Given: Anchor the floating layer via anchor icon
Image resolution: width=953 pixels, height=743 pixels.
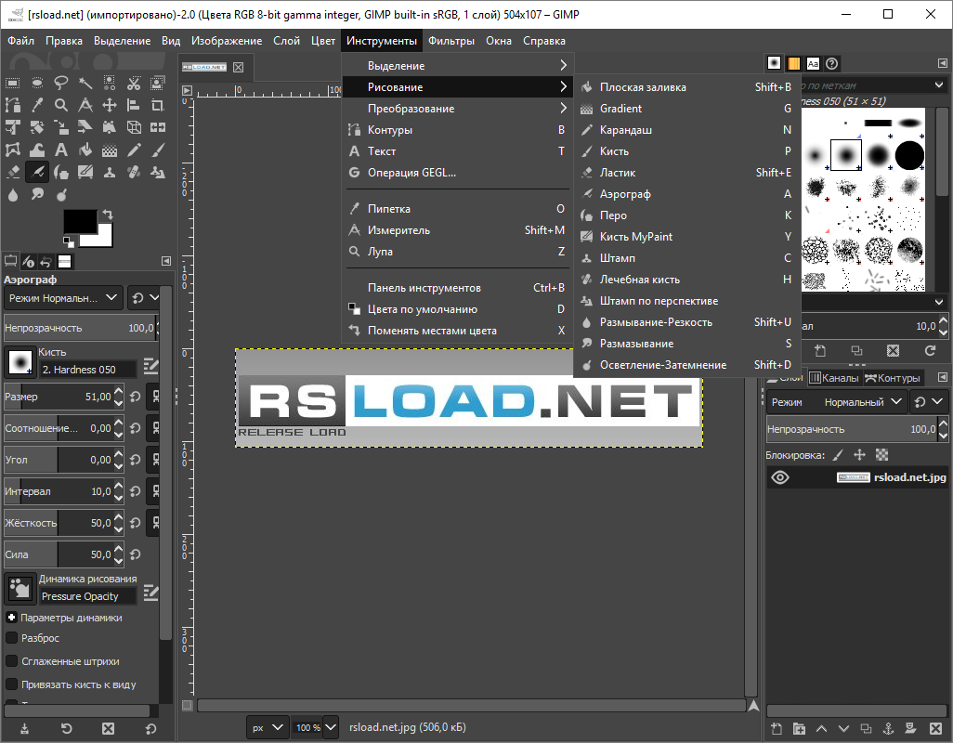Looking at the screenshot, I should (x=888, y=728).
